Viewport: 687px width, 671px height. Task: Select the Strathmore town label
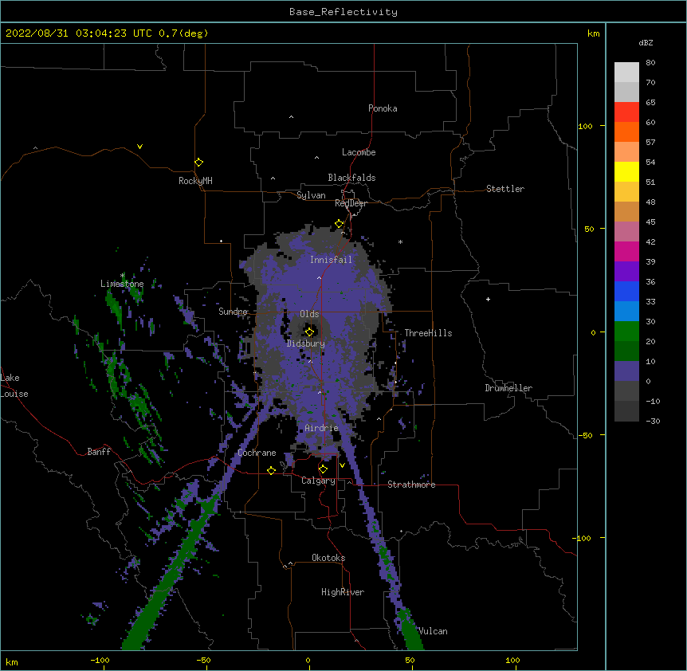pyautogui.click(x=411, y=485)
